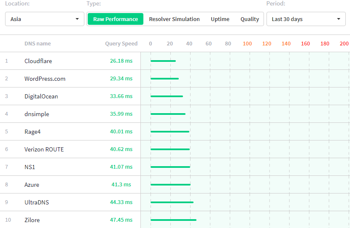Click Verizon ROUTE in the list

pyautogui.click(x=44, y=149)
